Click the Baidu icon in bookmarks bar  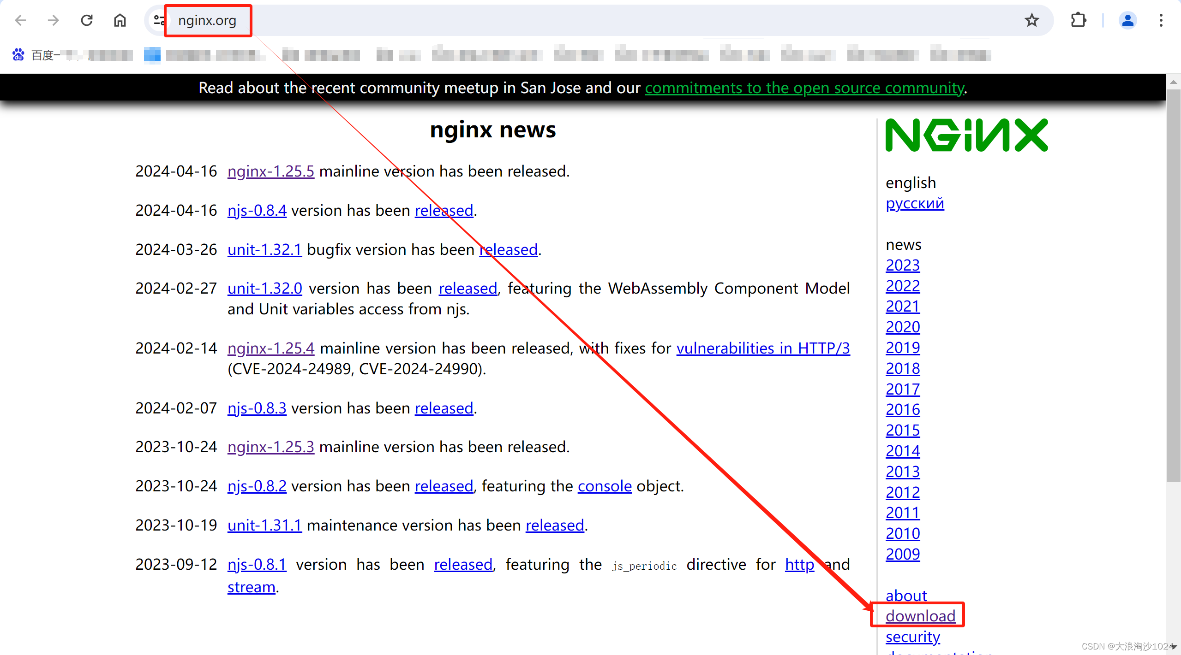pos(18,54)
